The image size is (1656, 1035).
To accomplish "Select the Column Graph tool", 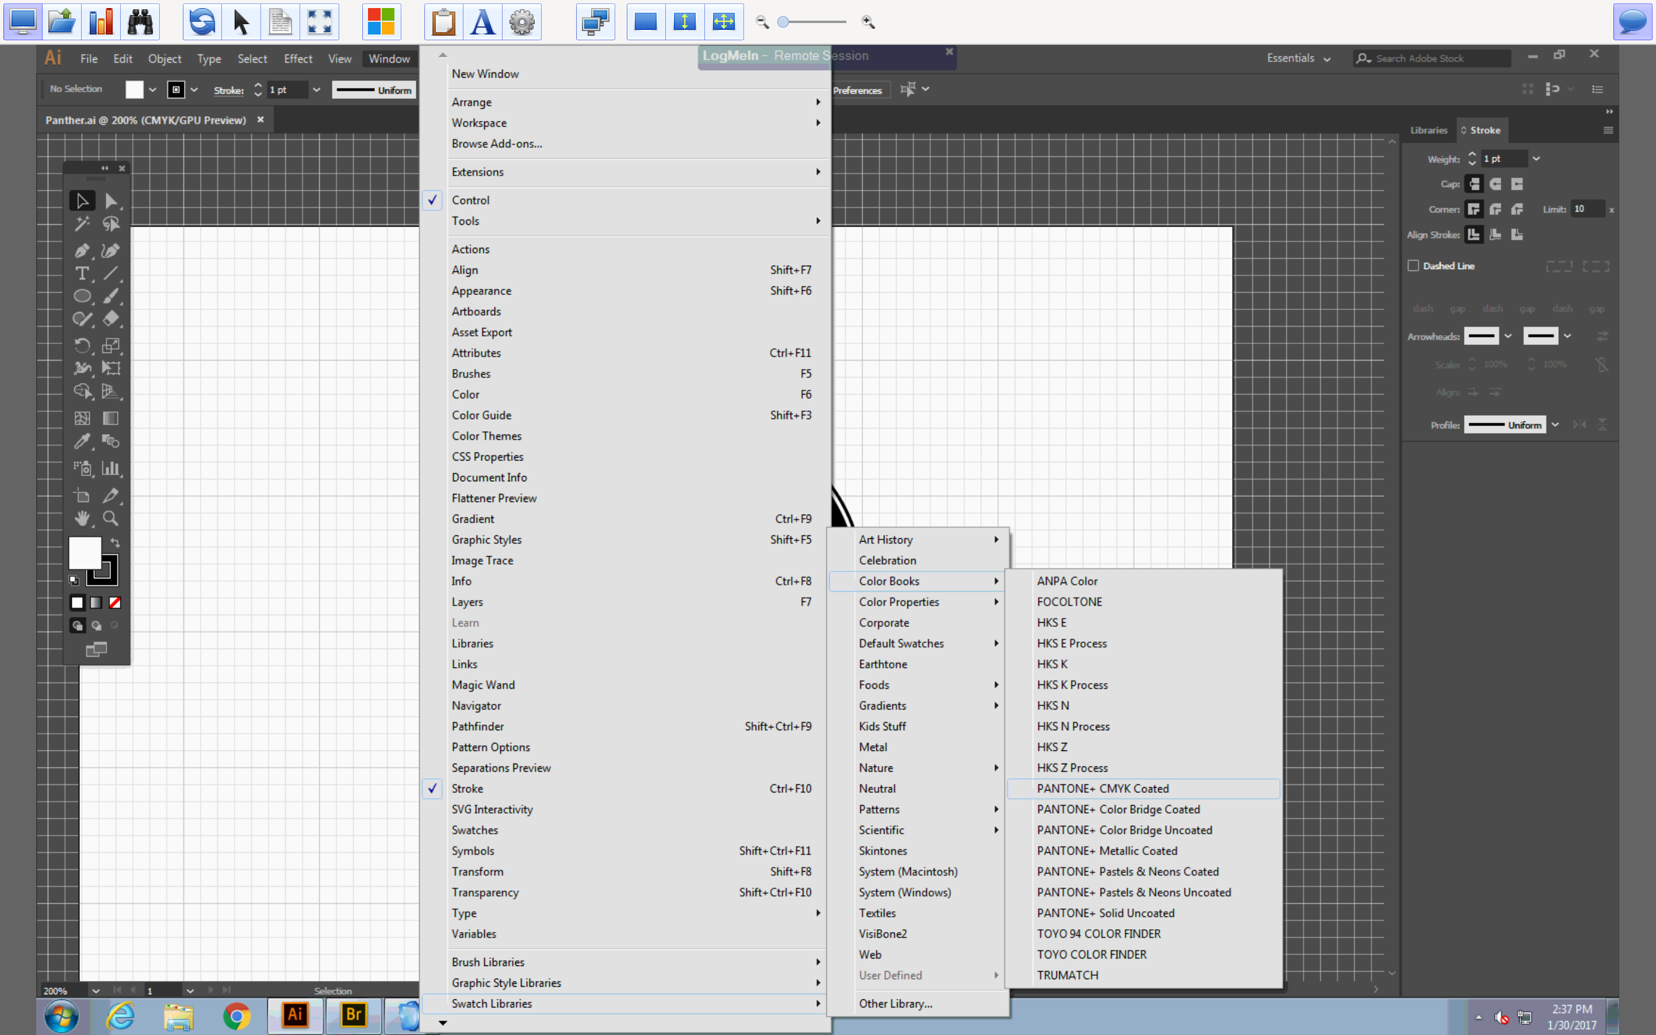I will tap(111, 468).
